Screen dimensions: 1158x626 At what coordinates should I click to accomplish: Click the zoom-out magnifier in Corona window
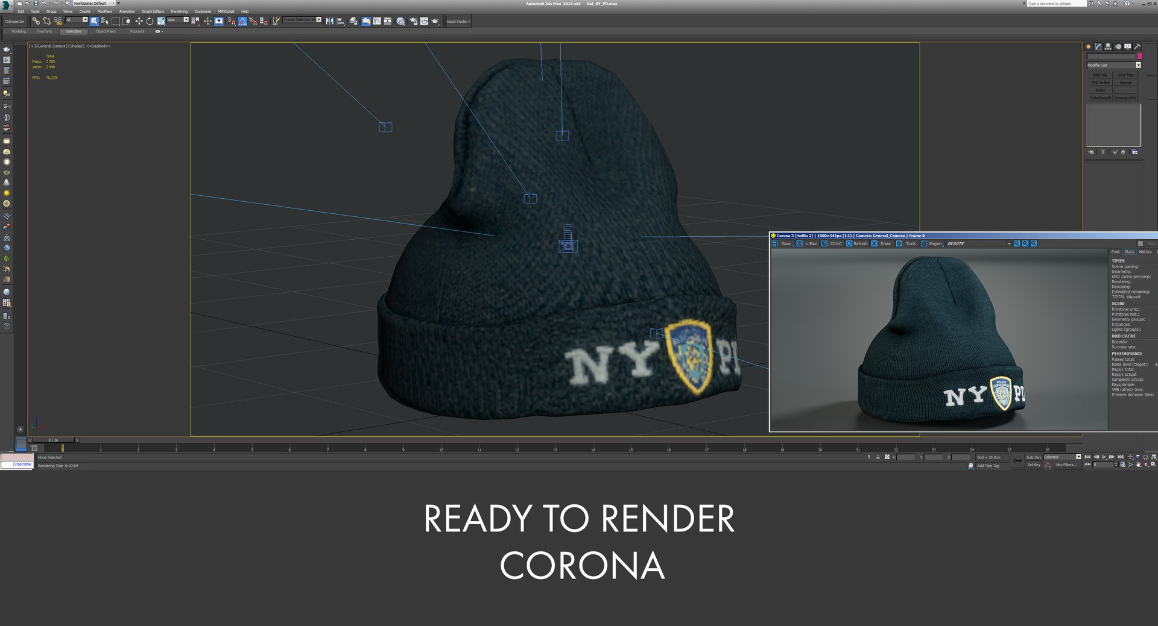coord(1025,243)
